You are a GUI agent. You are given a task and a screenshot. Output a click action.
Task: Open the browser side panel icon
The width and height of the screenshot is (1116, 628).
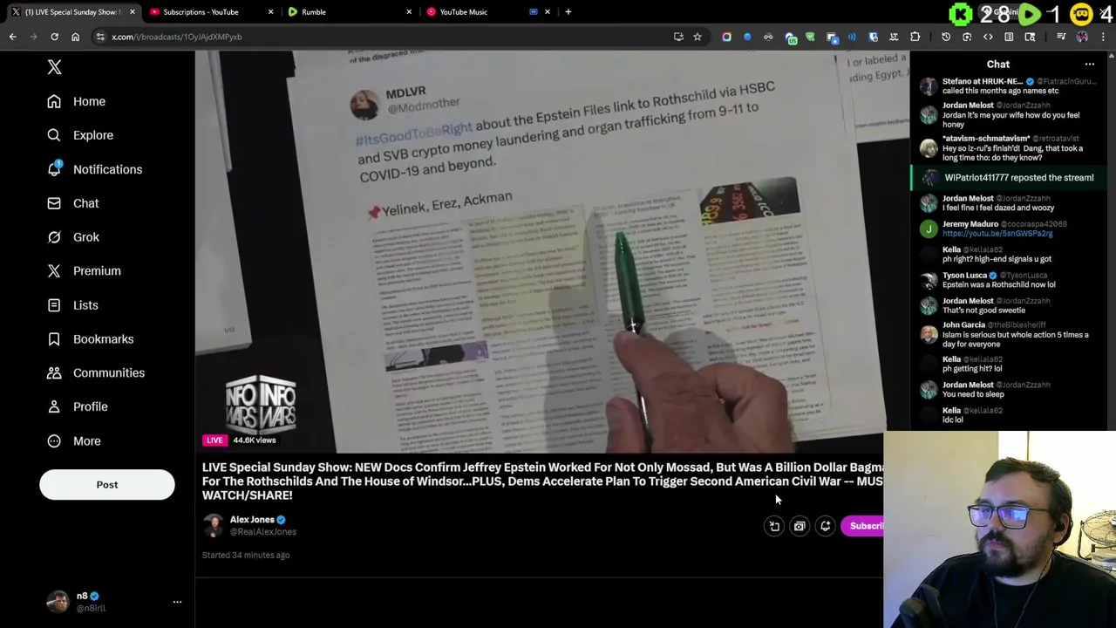pos(1009,37)
